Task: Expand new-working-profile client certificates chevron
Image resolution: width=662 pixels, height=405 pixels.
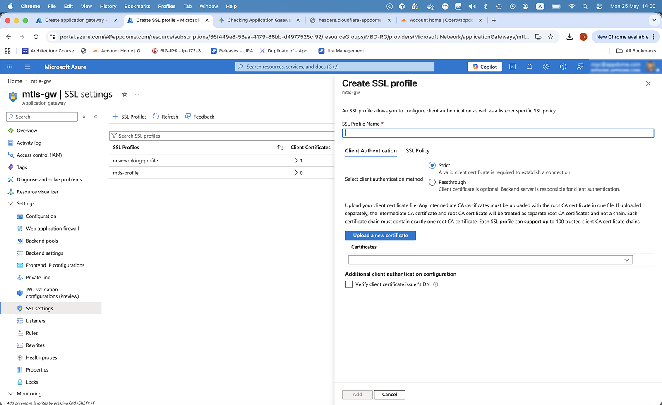Action: 296,160
